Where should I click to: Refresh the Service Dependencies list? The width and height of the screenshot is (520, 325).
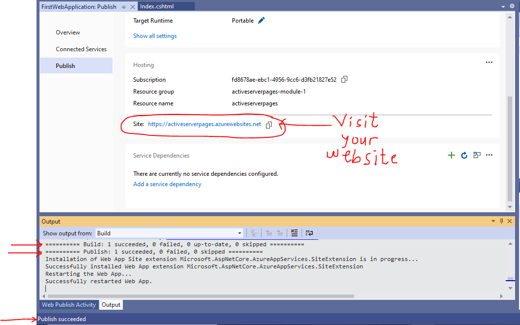coord(464,155)
